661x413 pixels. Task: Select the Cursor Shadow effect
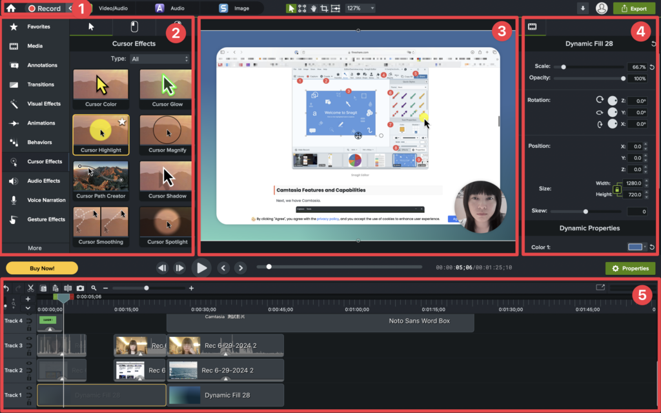click(166, 181)
